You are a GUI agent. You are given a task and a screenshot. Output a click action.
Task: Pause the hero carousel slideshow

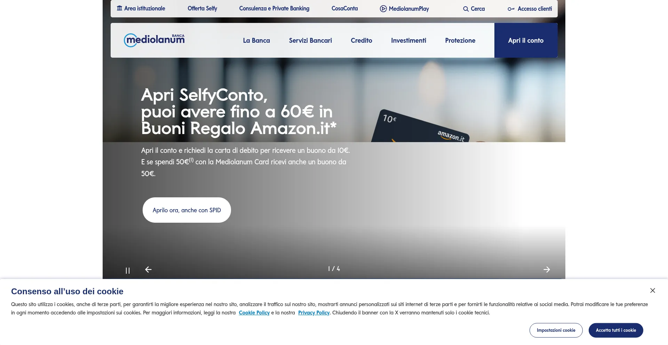point(128,270)
